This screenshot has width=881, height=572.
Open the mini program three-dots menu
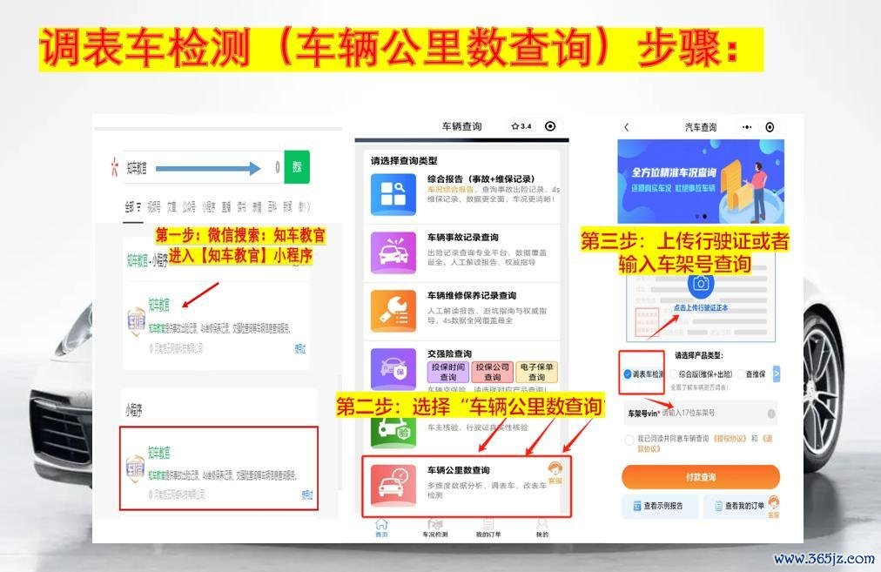[x=747, y=127]
